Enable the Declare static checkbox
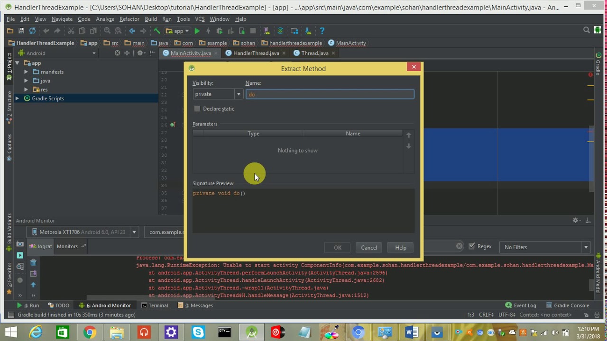 (197, 109)
